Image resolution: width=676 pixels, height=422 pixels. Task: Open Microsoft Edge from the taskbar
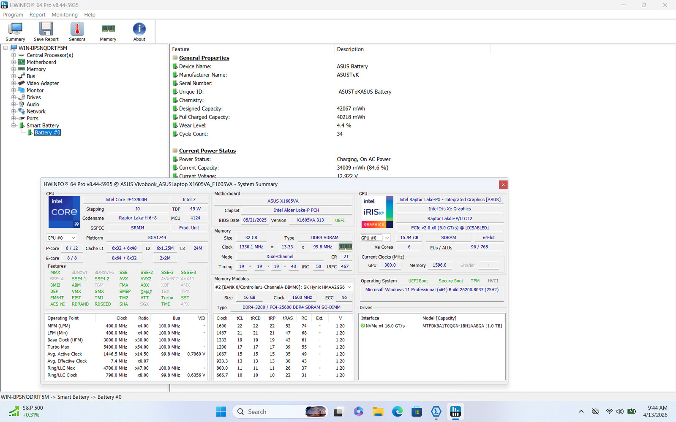click(x=397, y=411)
